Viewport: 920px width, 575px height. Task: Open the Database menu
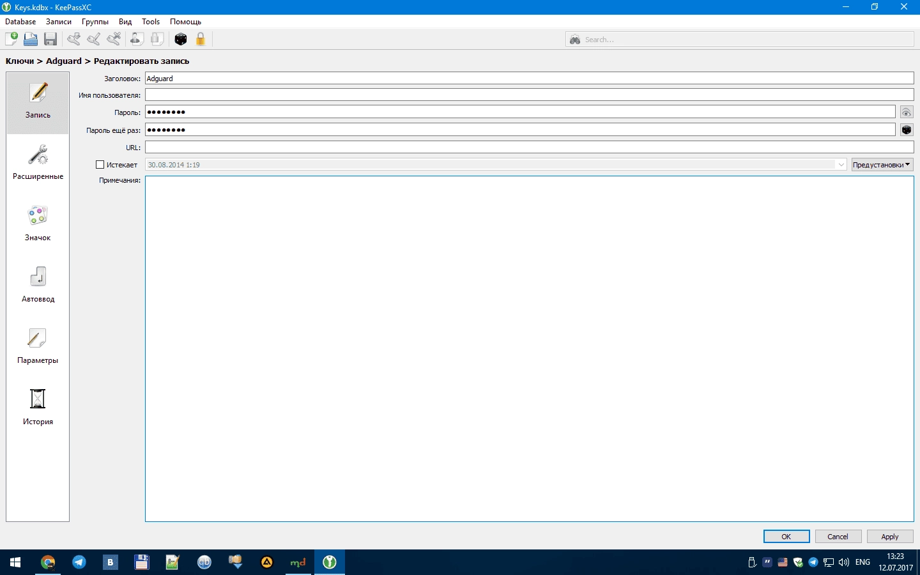pos(20,22)
